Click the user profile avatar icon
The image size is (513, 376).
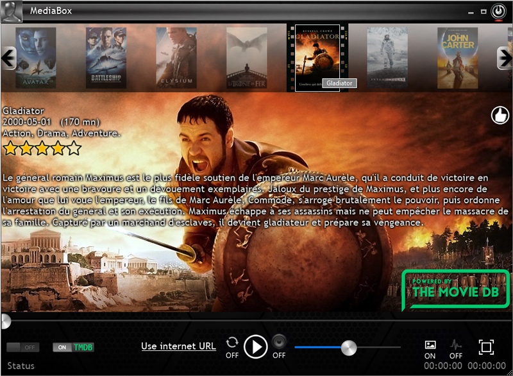(x=12, y=11)
